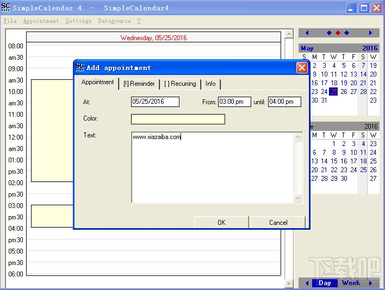Image resolution: width=385 pixels, height=290 pixels.
Task: Select June 15 in lower mini calendar
Action: [334, 161]
